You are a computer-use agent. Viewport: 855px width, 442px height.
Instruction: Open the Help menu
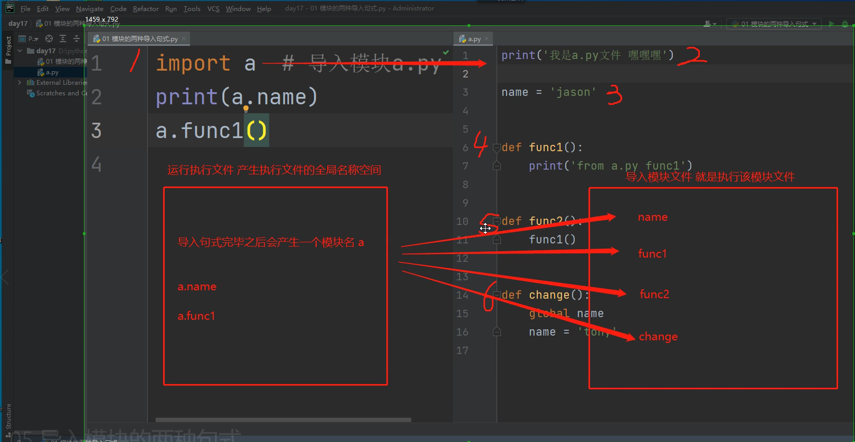click(x=264, y=8)
